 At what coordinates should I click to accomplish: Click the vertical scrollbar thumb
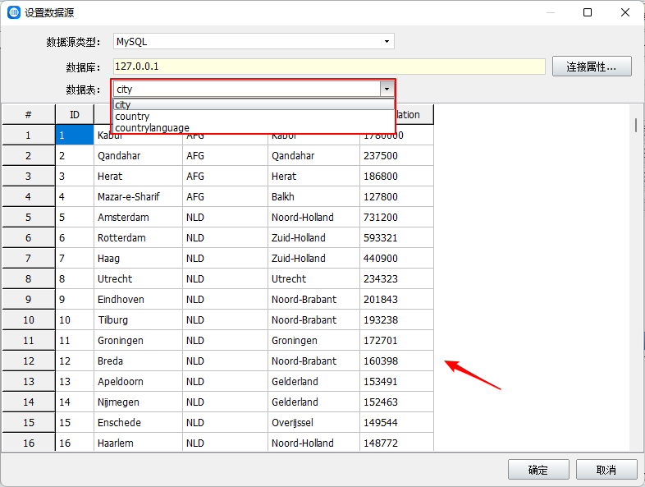(x=636, y=125)
